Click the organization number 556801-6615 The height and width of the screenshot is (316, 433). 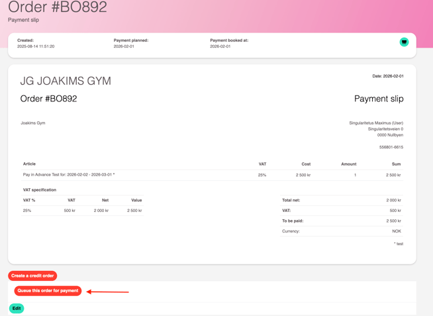pos(391,147)
